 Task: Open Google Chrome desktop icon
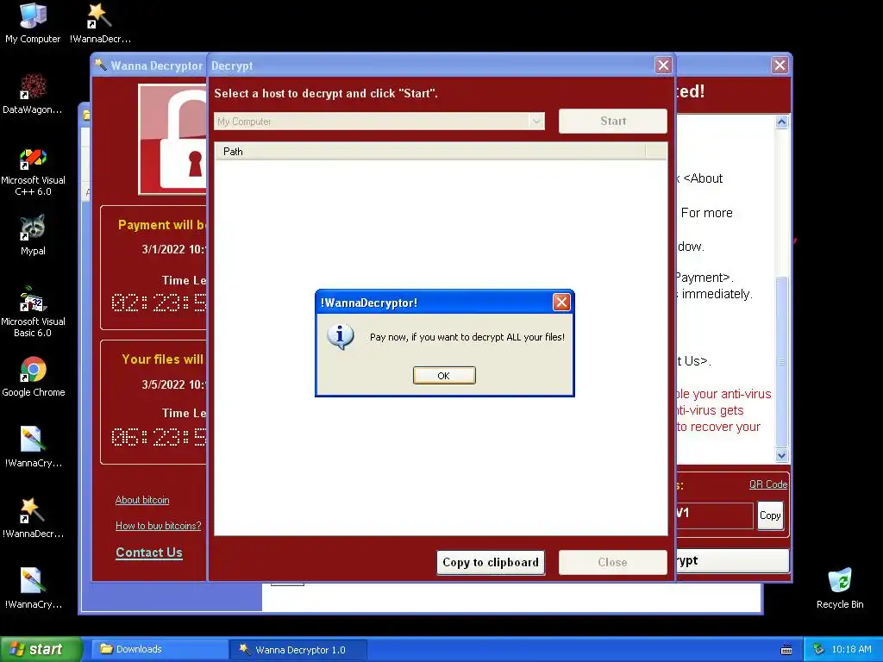tap(34, 376)
